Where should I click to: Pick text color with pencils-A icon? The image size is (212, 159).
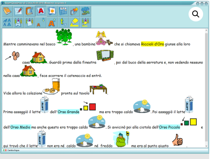19,23
